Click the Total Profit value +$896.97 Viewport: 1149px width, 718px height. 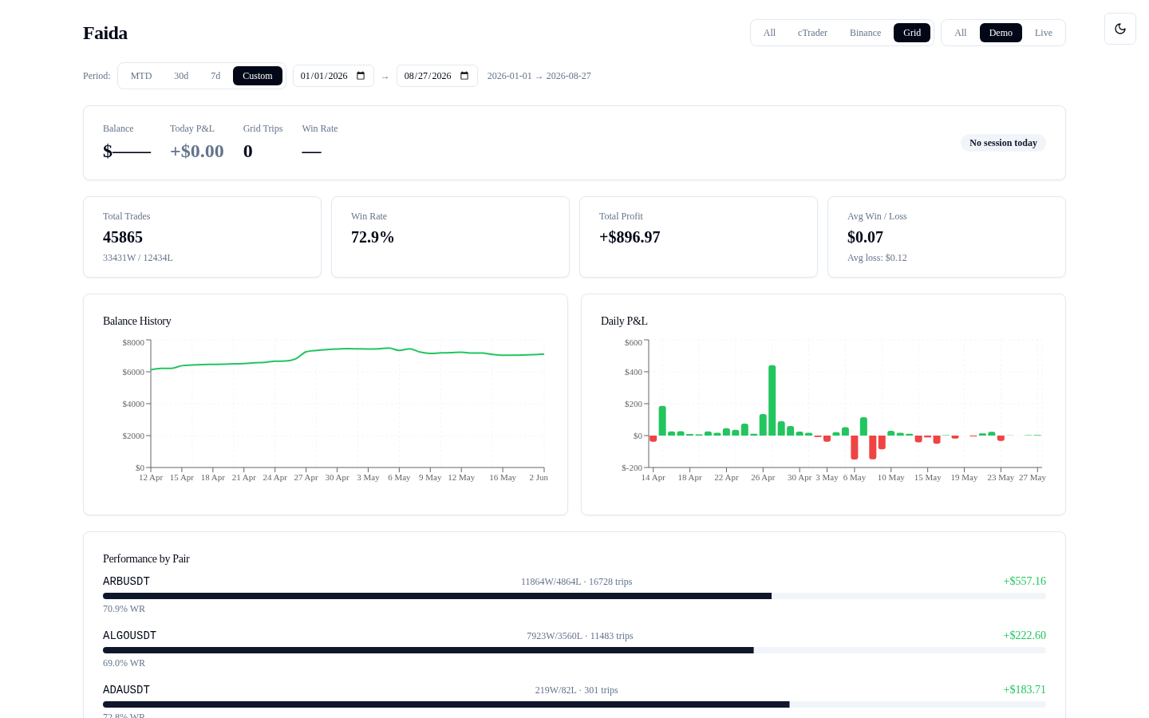(630, 237)
